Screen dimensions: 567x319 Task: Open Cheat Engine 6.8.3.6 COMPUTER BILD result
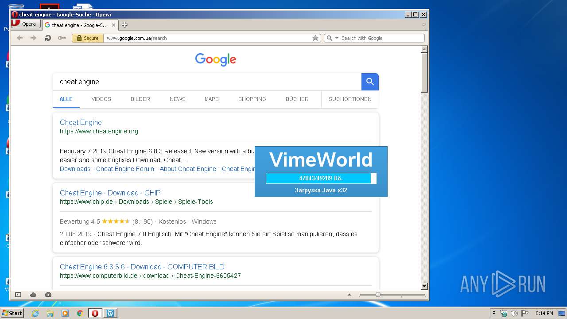142,267
